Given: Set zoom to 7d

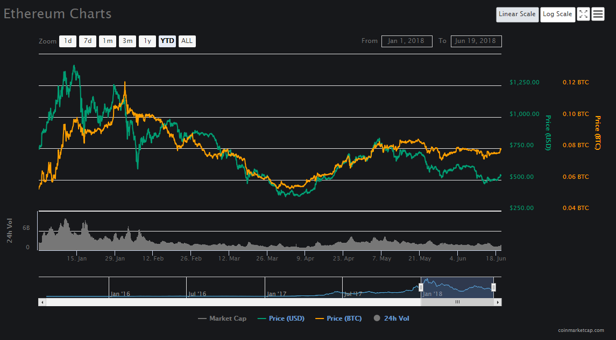Looking at the screenshot, I should click(88, 41).
